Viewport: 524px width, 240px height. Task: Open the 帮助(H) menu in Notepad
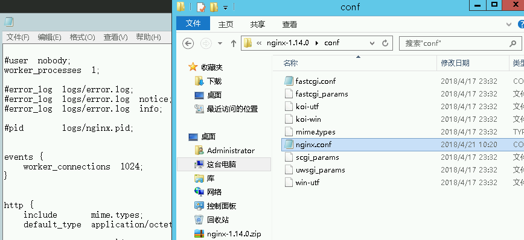149,37
